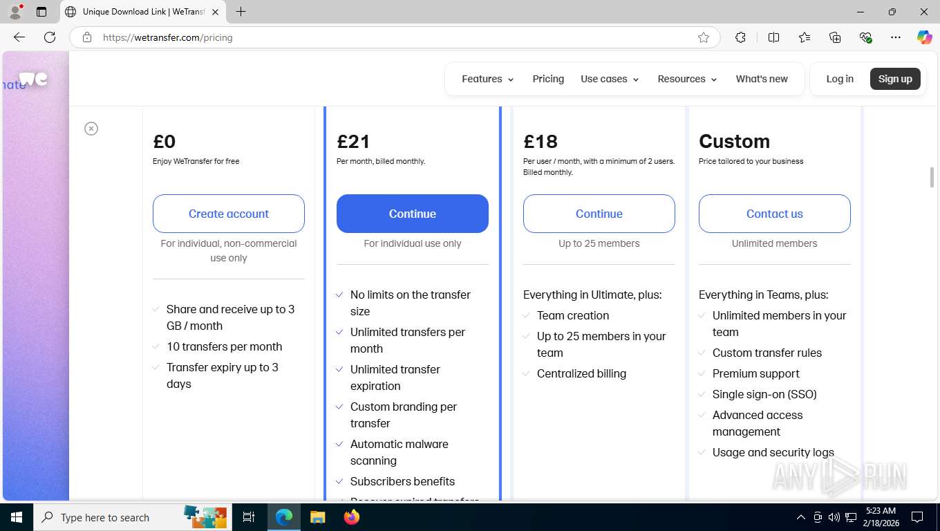Click 'Centralized billing' feature text

(581, 373)
